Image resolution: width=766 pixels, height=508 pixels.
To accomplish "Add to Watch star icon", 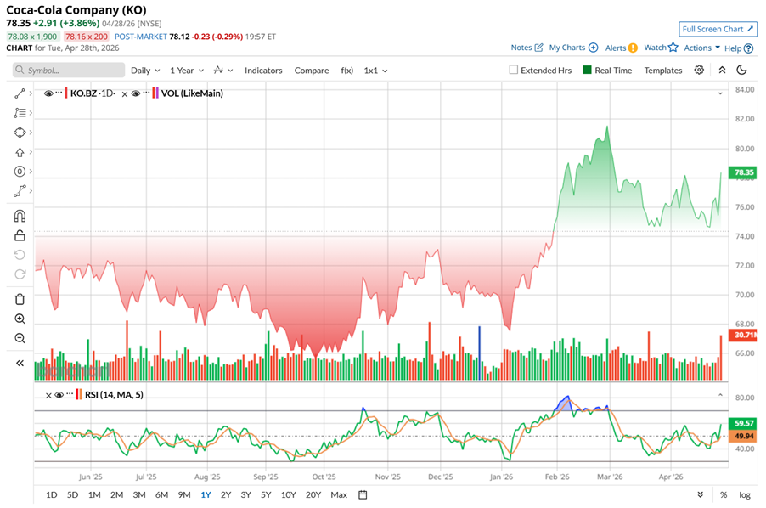I will point(673,48).
